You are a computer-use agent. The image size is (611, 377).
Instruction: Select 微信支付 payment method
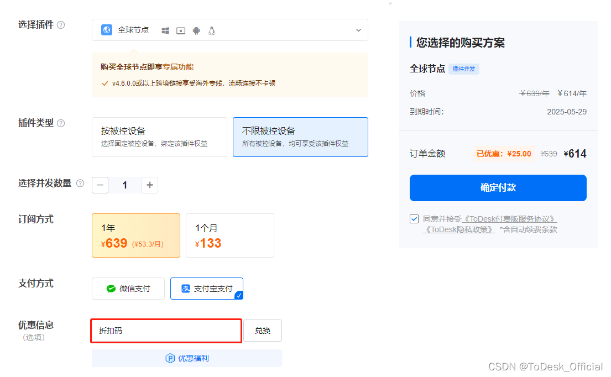pyautogui.click(x=128, y=289)
